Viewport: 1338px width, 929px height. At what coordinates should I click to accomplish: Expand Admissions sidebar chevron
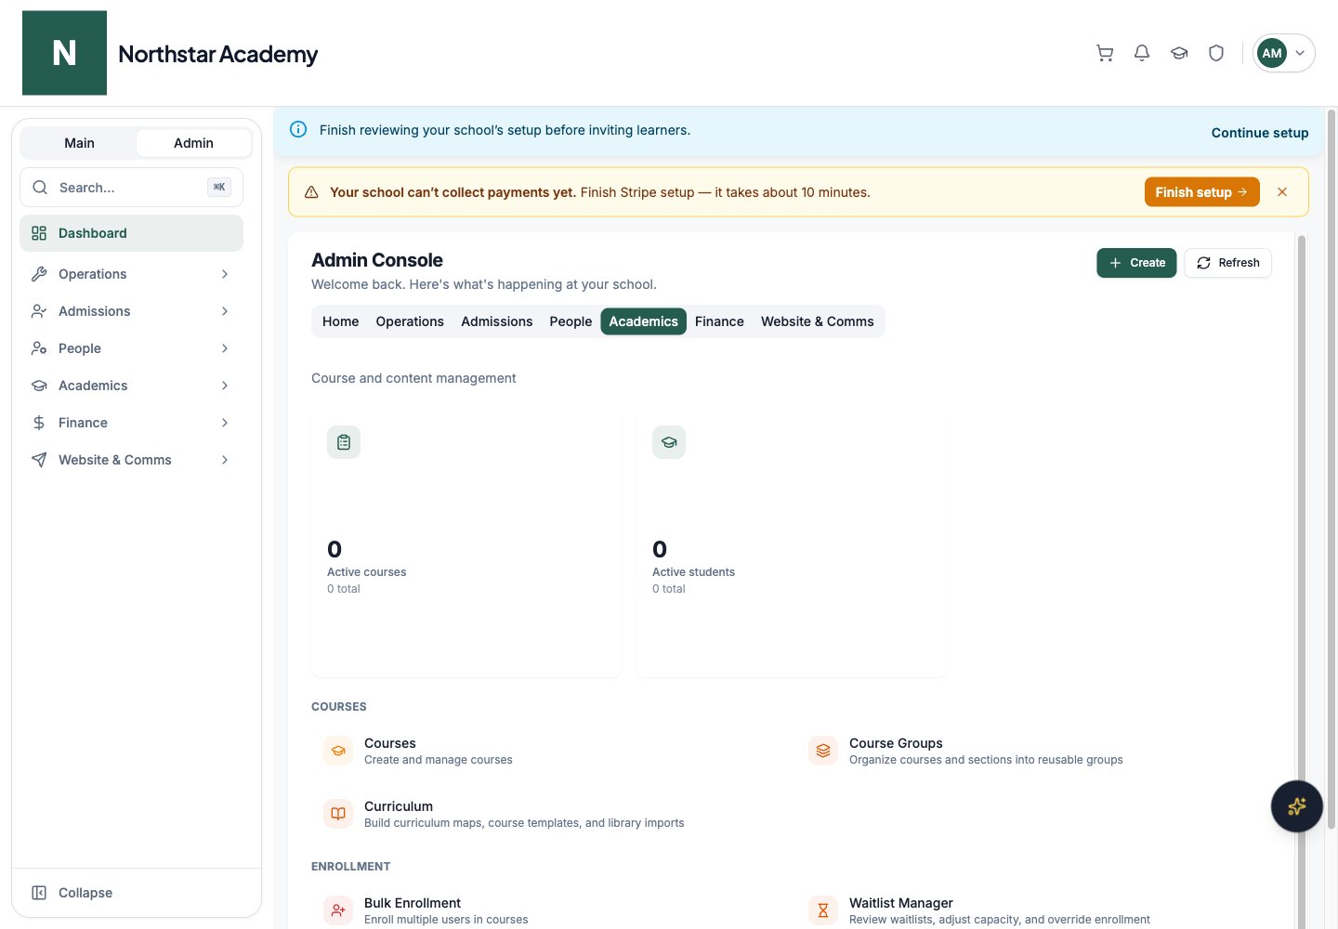(x=225, y=311)
